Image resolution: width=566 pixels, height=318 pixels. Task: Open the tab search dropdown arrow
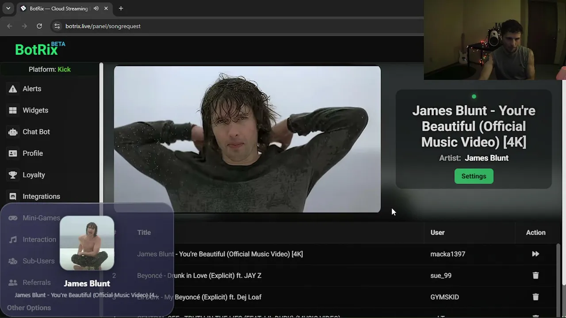[x=8, y=8]
